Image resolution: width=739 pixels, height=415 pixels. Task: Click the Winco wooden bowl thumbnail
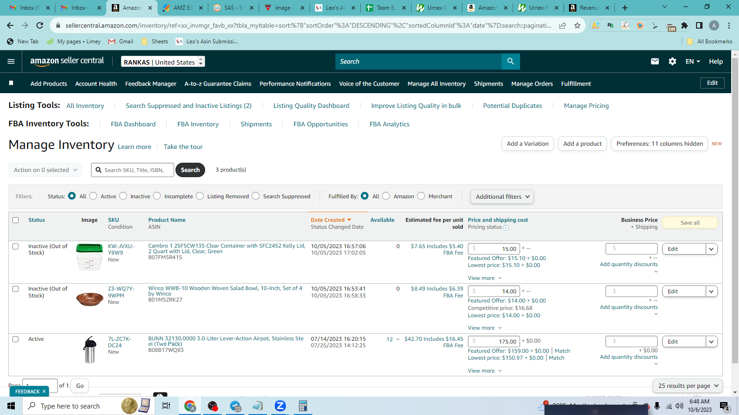pos(90,299)
